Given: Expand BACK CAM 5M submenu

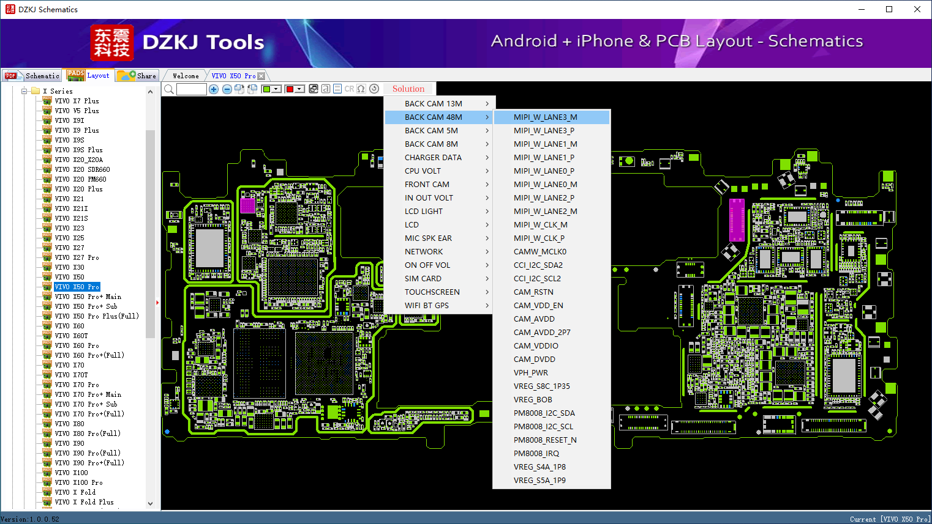Looking at the screenshot, I should [x=439, y=131].
